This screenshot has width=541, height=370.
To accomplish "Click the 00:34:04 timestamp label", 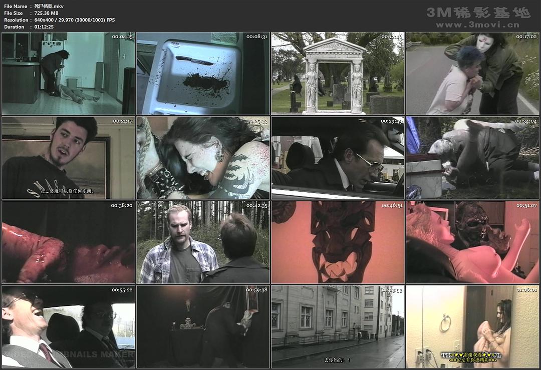I will click(x=526, y=121).
